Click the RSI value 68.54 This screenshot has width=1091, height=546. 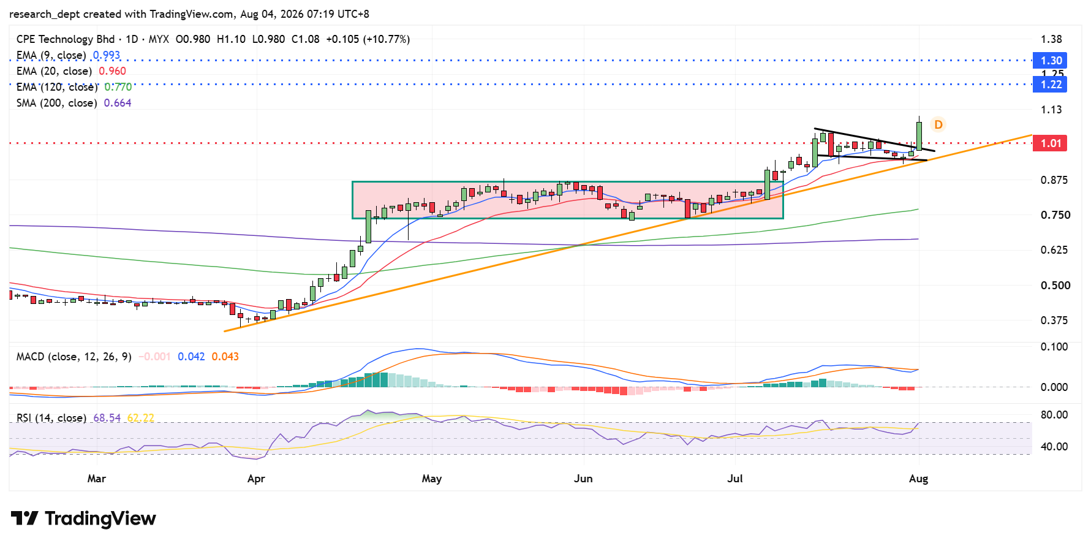point(107,418)
